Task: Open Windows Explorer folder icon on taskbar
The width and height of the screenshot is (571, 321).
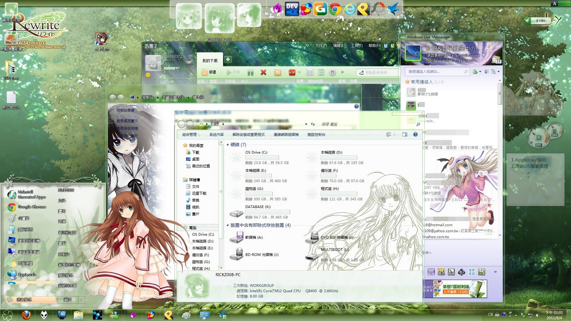Action: [x=79, y=315]
